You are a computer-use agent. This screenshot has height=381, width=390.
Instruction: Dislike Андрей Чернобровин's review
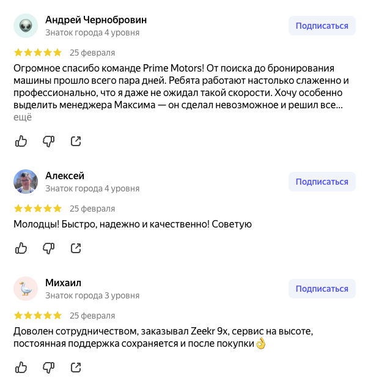pyautogui.click(x=48, y=141)
